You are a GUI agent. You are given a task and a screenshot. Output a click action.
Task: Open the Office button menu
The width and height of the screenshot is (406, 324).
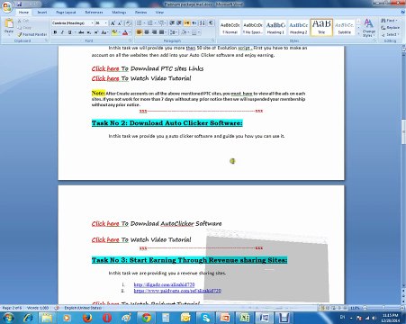click(6, 6)
